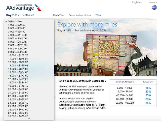This screenshot has height=121, width=161.
Task: Select 1,000 = $29.50 option
Action: pos(29,25)
